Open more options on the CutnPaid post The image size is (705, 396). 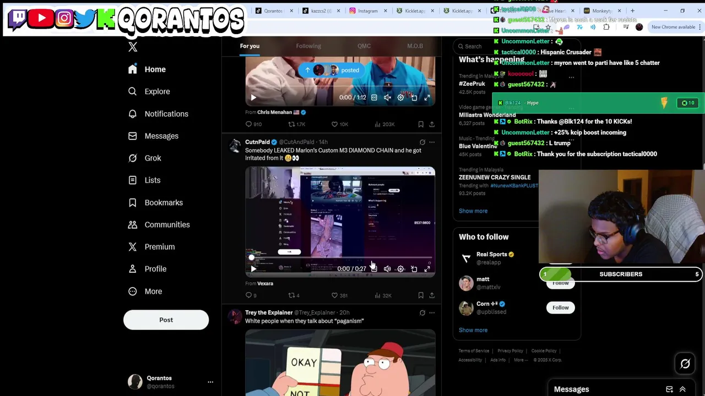(x=432, y=142)
